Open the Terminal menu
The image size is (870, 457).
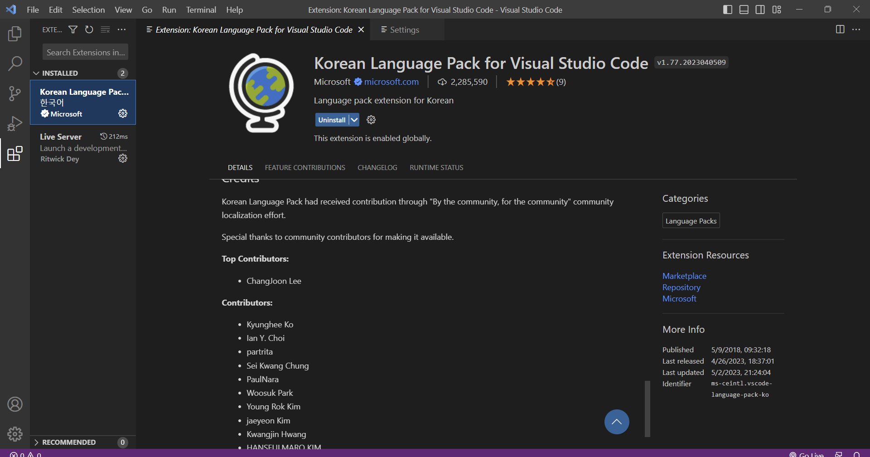201,10
